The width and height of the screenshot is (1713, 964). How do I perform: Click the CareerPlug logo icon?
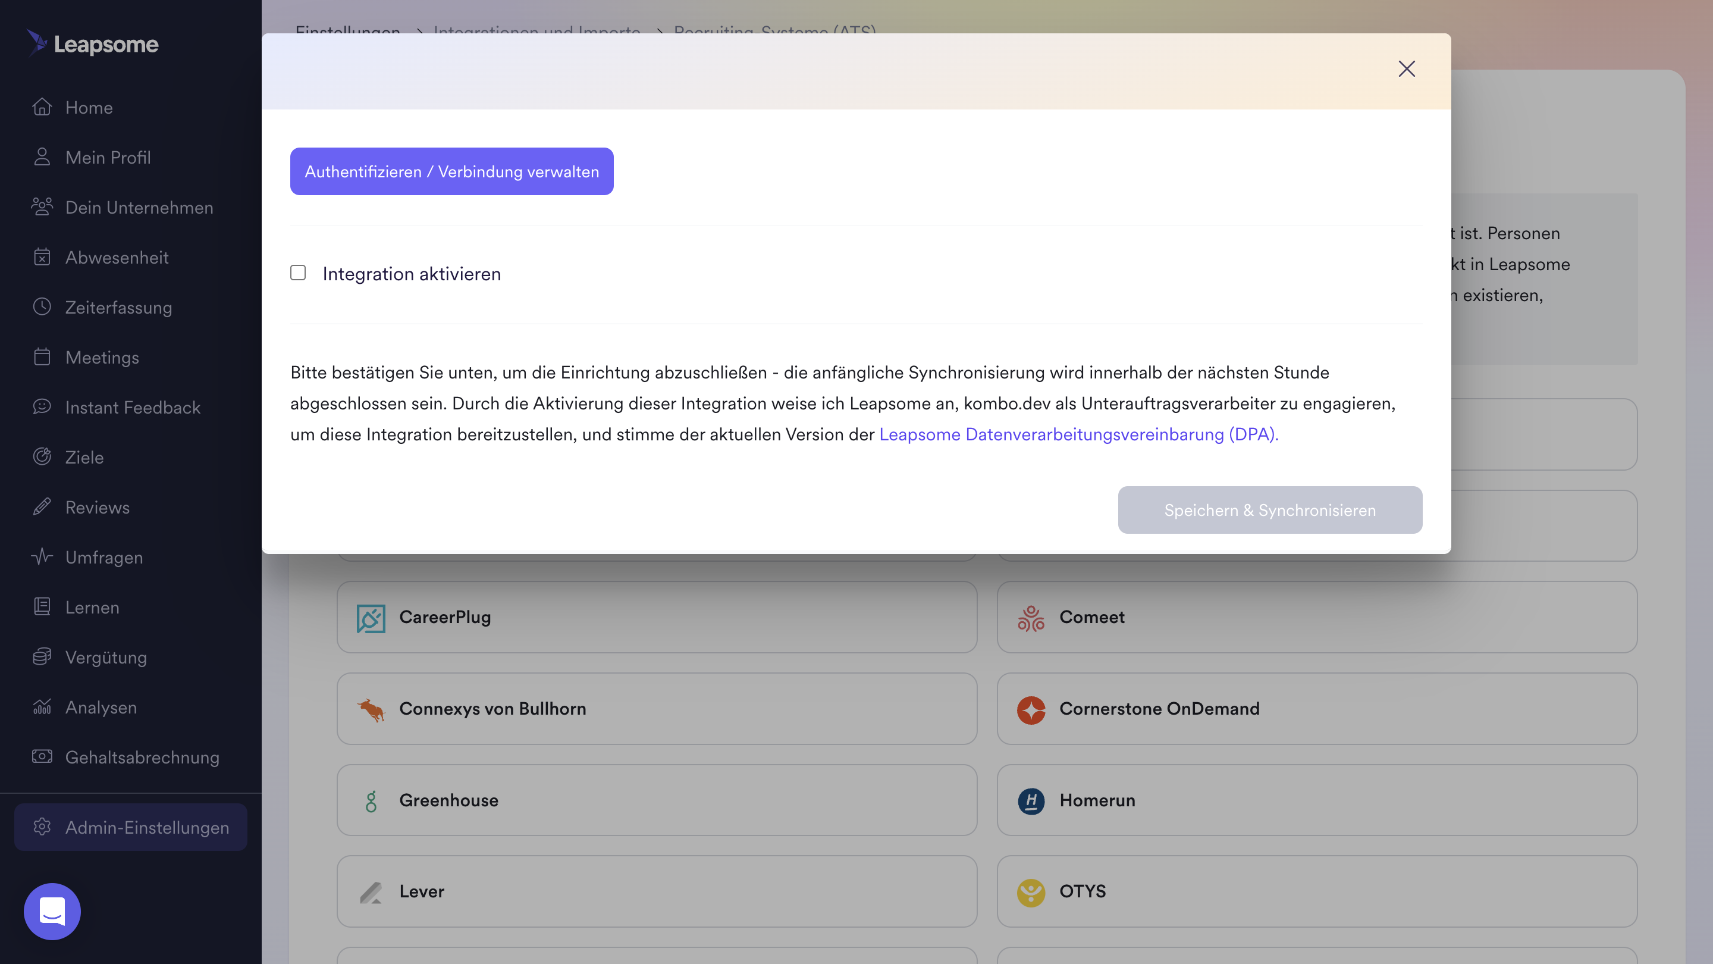[x=371, y=618]
